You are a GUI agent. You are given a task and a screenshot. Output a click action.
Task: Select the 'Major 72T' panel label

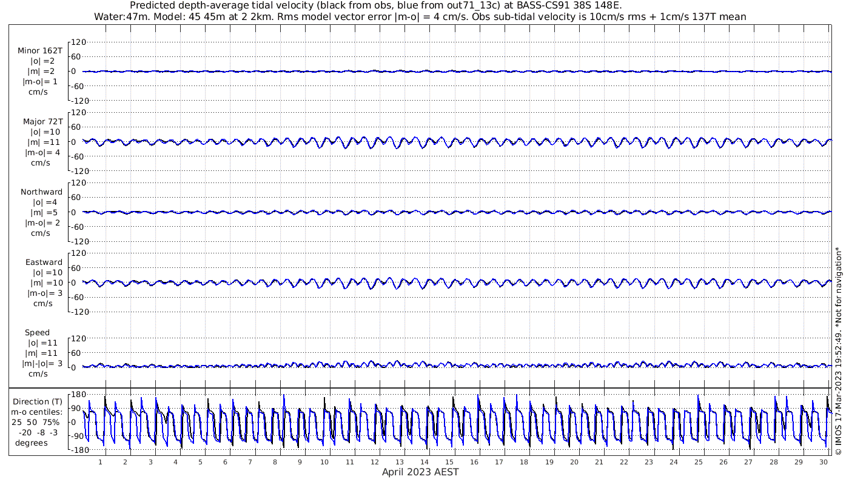click(42, 121)
